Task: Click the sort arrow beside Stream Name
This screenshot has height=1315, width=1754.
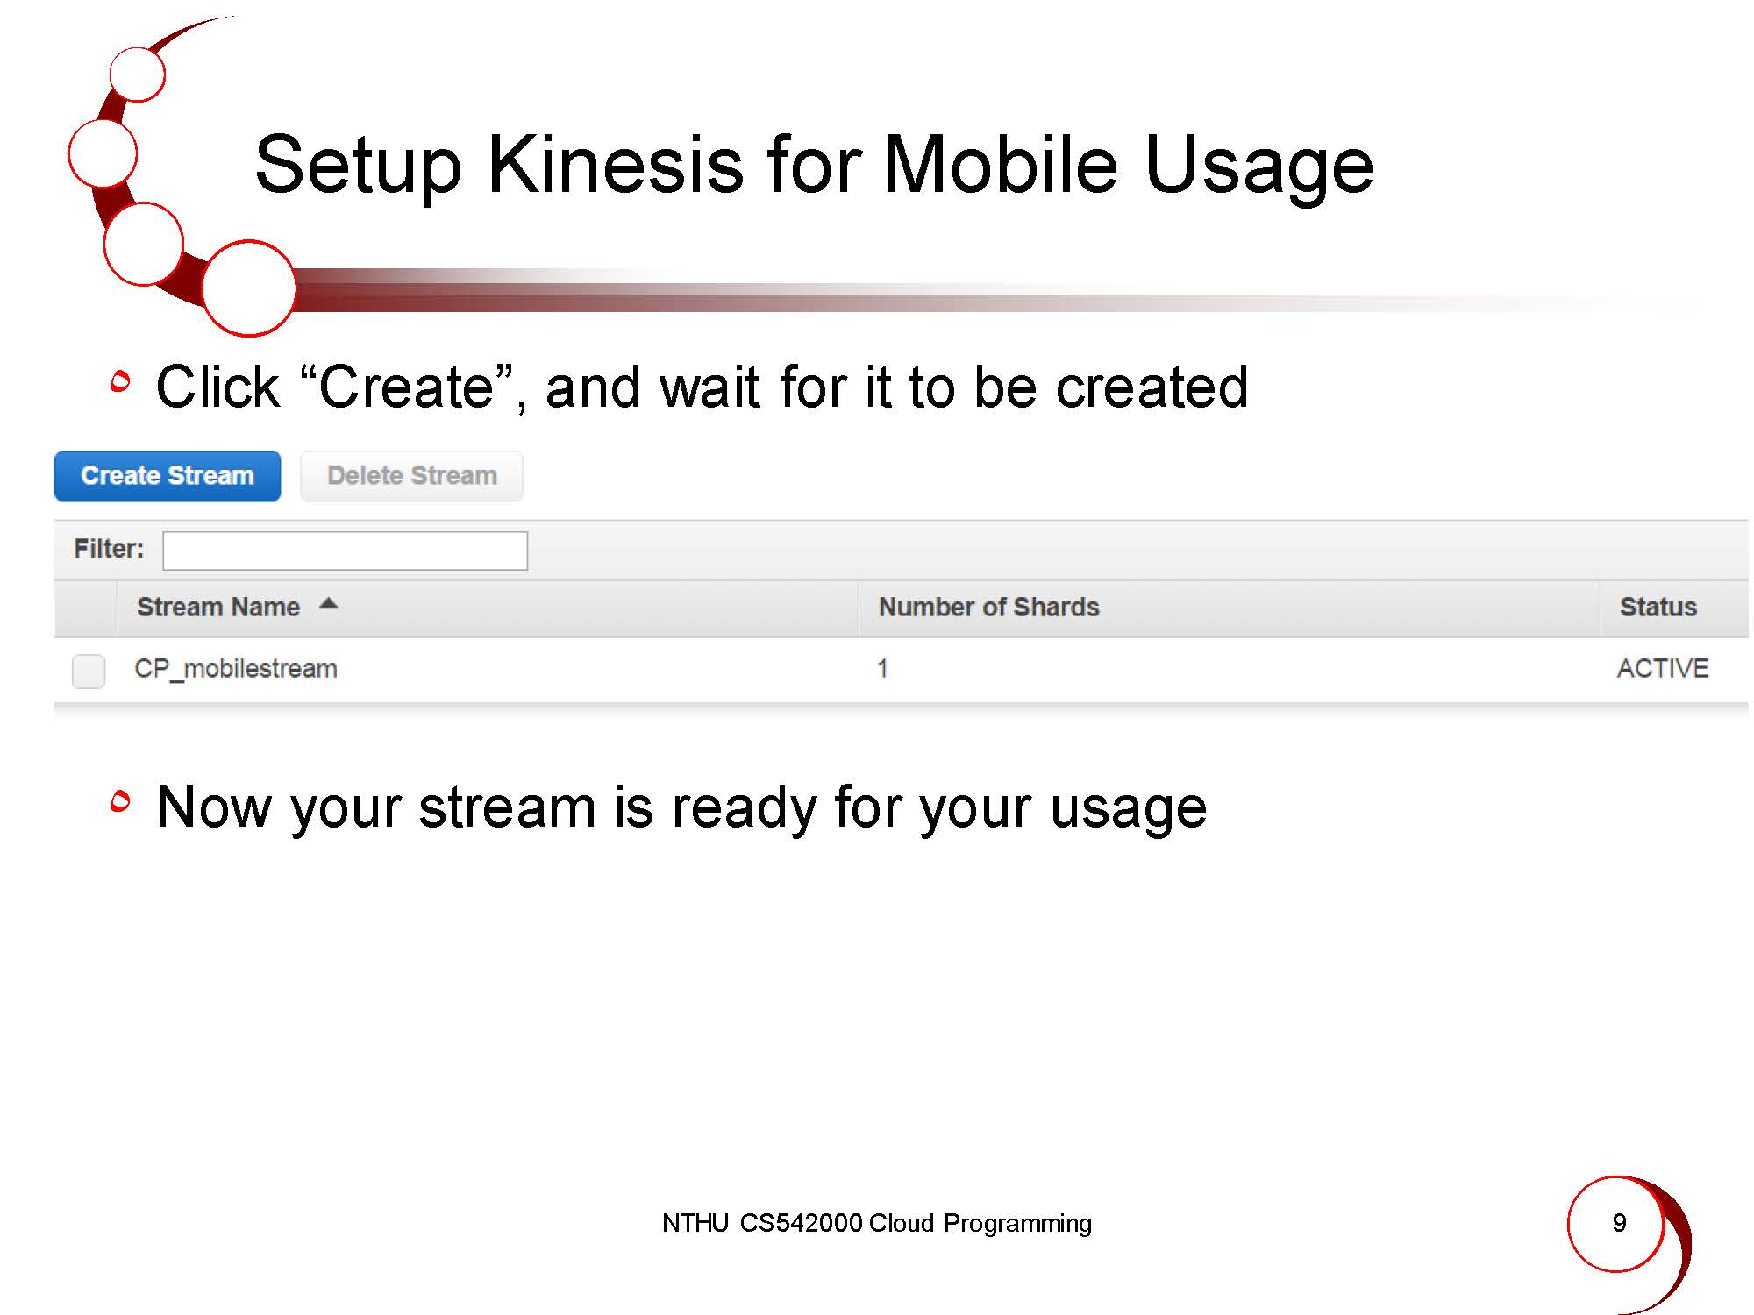Action: (x=328, y=604)
